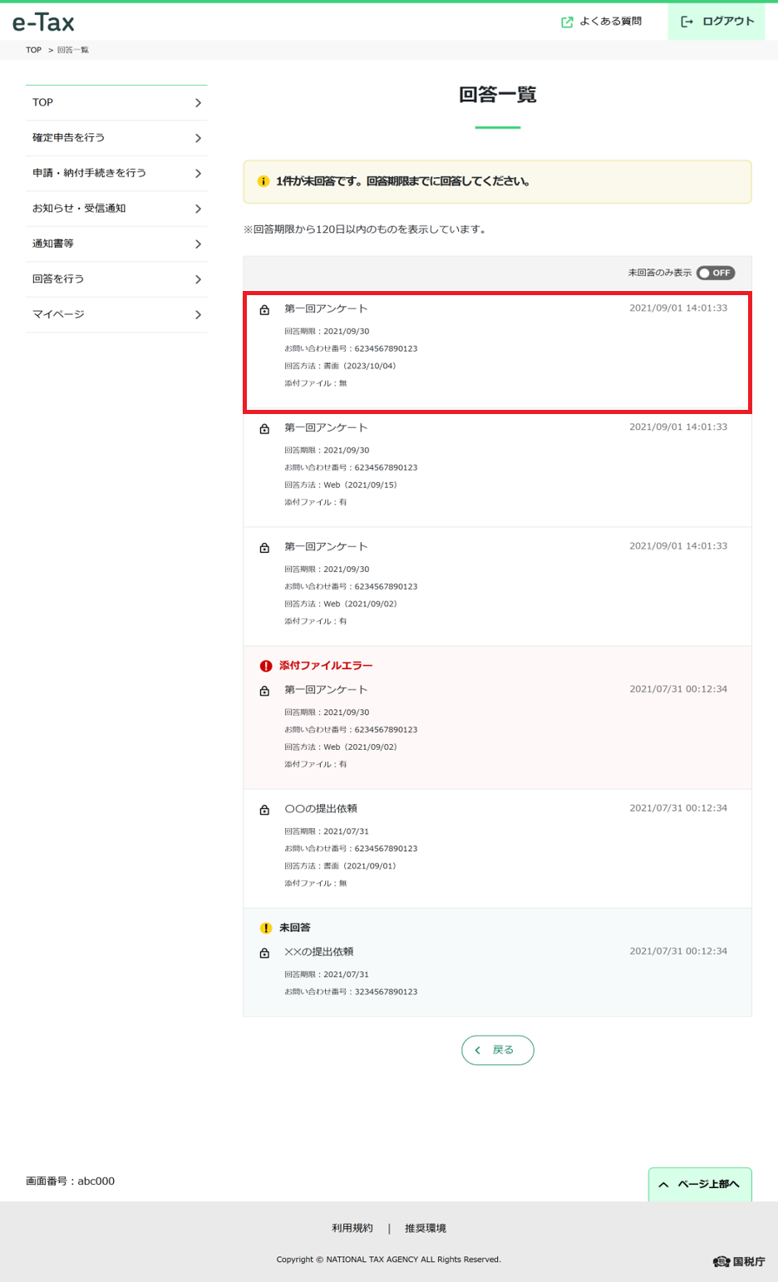
Task: Click the external link icon beside よくある質問
Action: (567, 22)
